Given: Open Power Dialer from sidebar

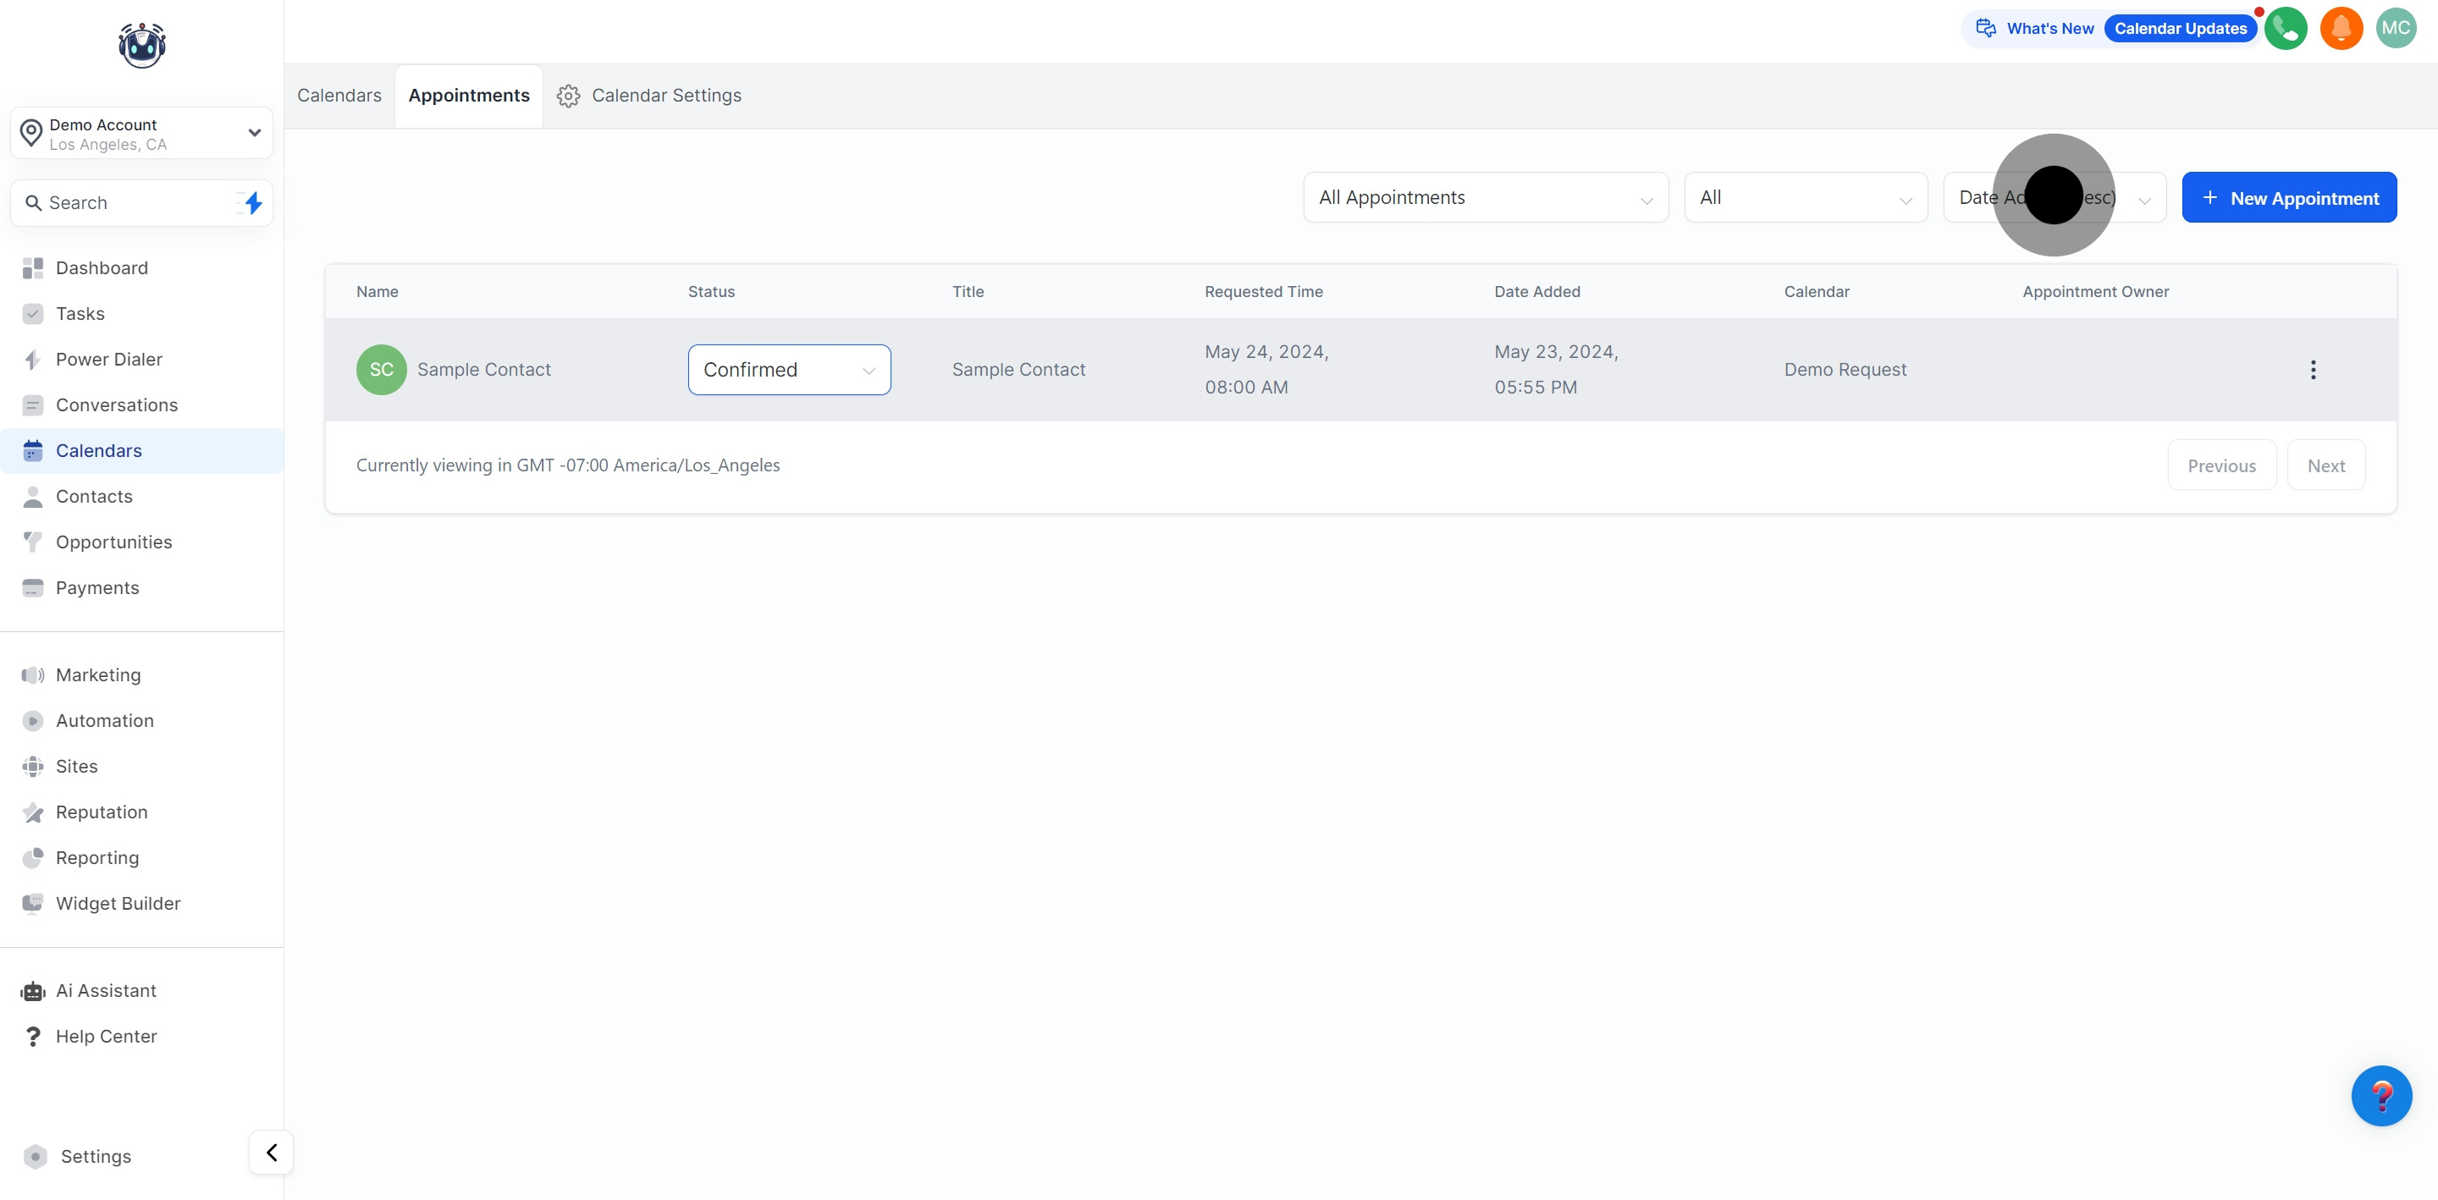Looking at the screenshot, I should point(109,360).
